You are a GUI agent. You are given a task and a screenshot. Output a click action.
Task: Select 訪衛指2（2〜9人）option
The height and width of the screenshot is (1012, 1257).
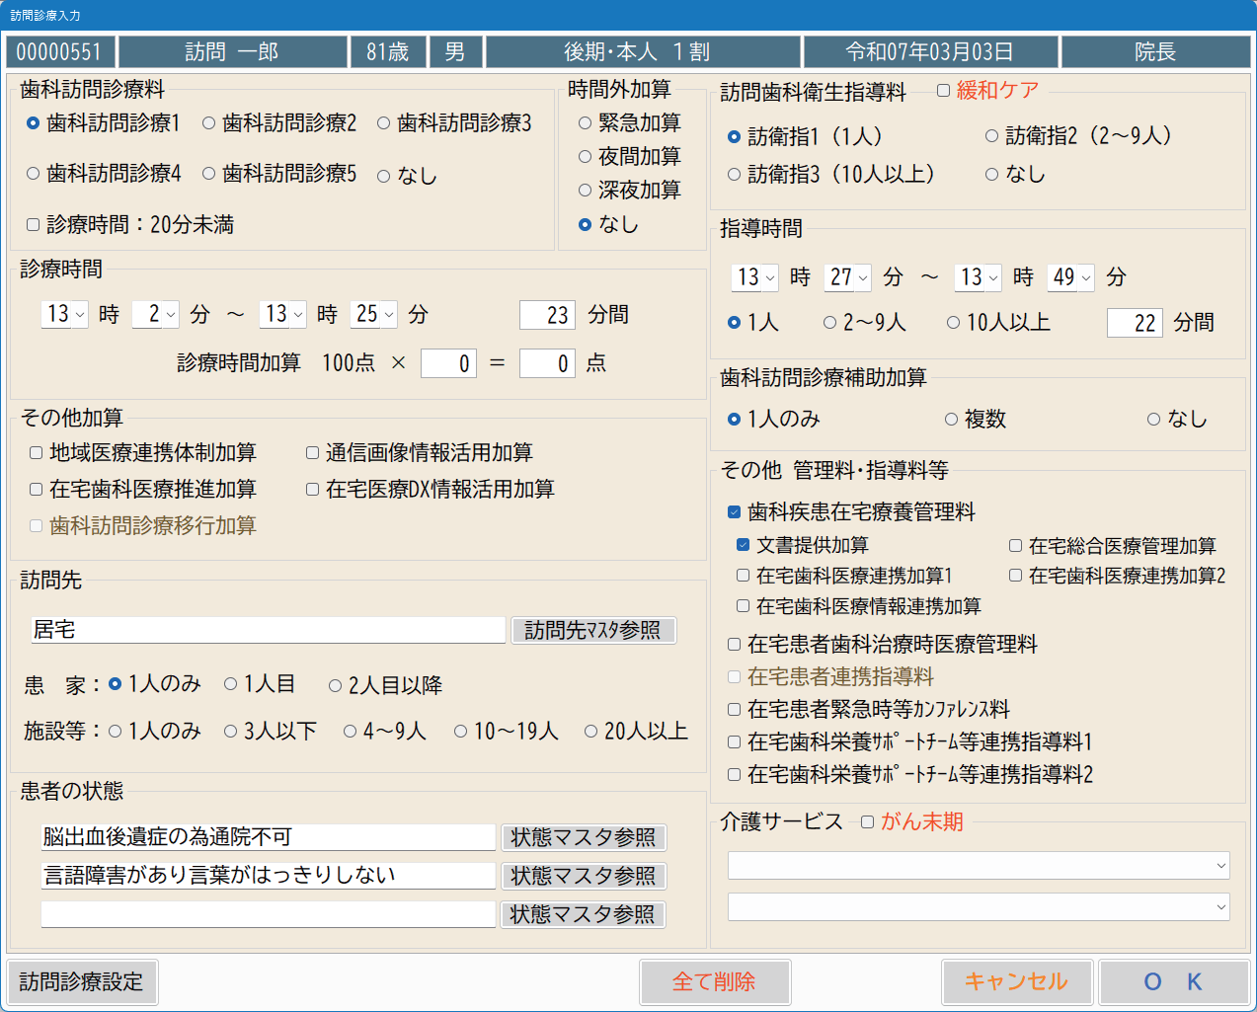click(991, 136)
